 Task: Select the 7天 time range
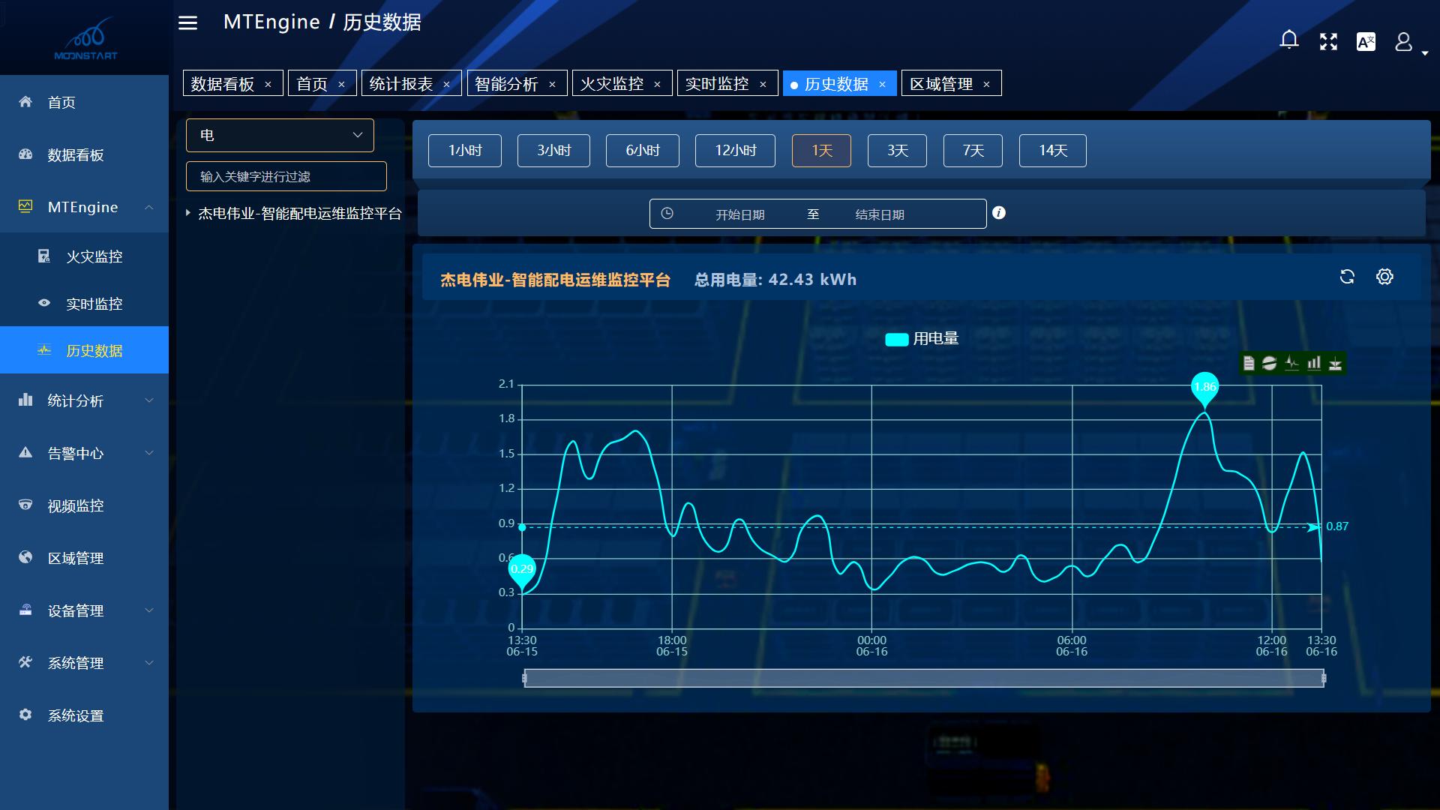coord(973,151)
